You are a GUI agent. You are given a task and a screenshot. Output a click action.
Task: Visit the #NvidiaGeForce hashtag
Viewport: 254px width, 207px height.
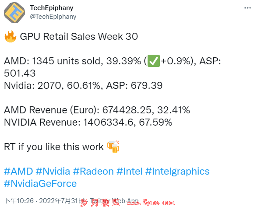(40, 183)
